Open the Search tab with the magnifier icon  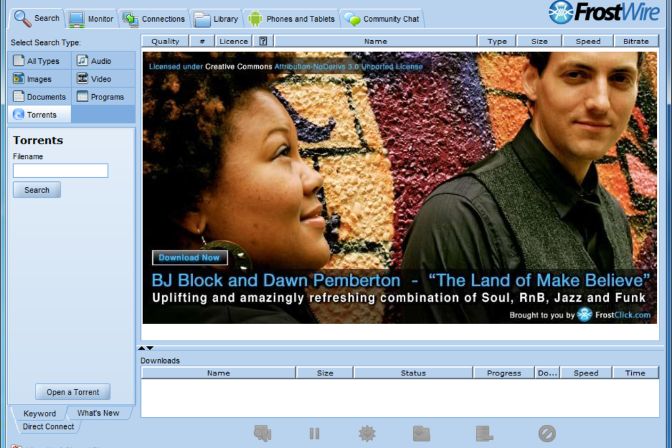click(x=36, y=18)
